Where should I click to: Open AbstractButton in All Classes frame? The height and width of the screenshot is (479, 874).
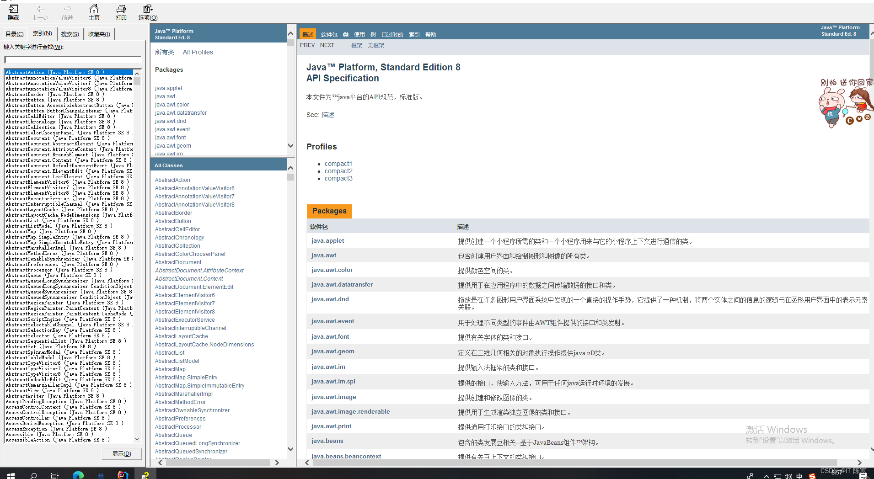(173, 221)
